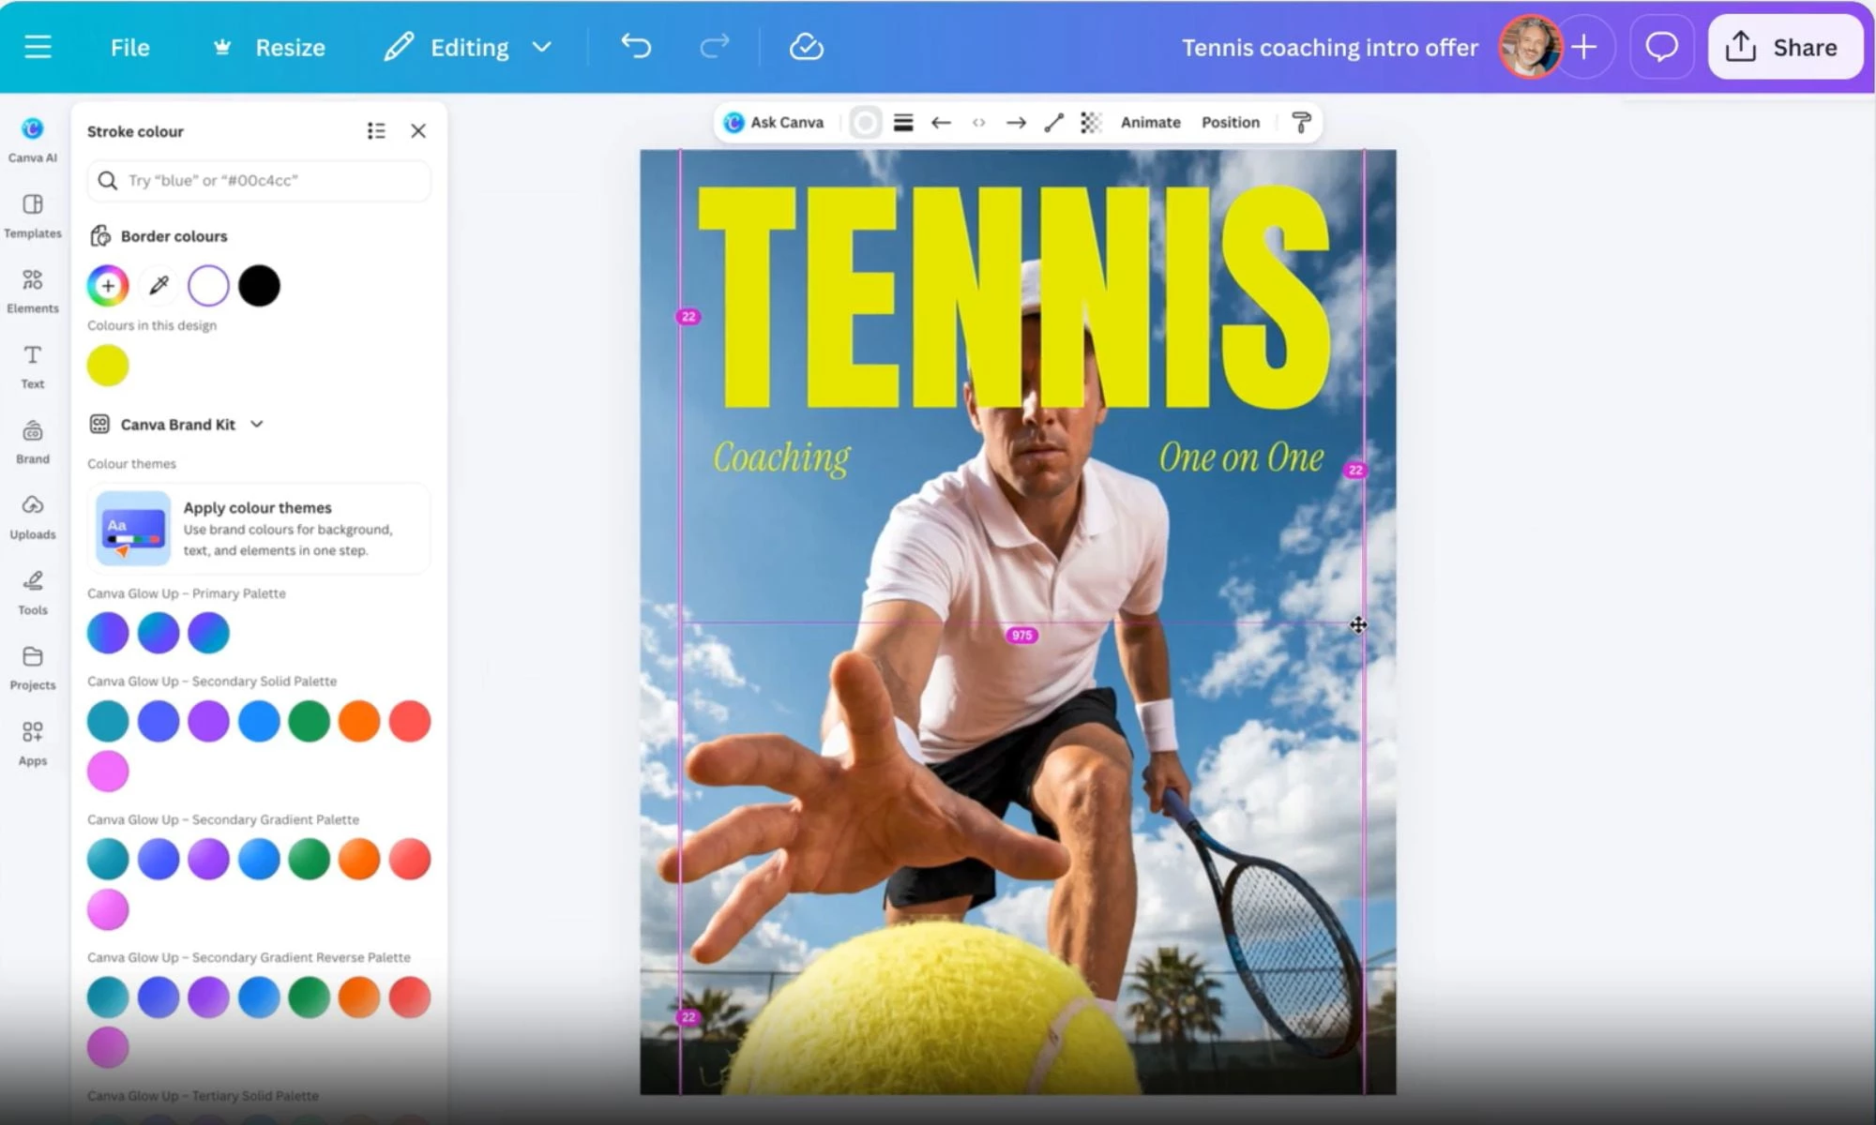Choose red in Secondary Gradient Palette

(x=410, y=859)
